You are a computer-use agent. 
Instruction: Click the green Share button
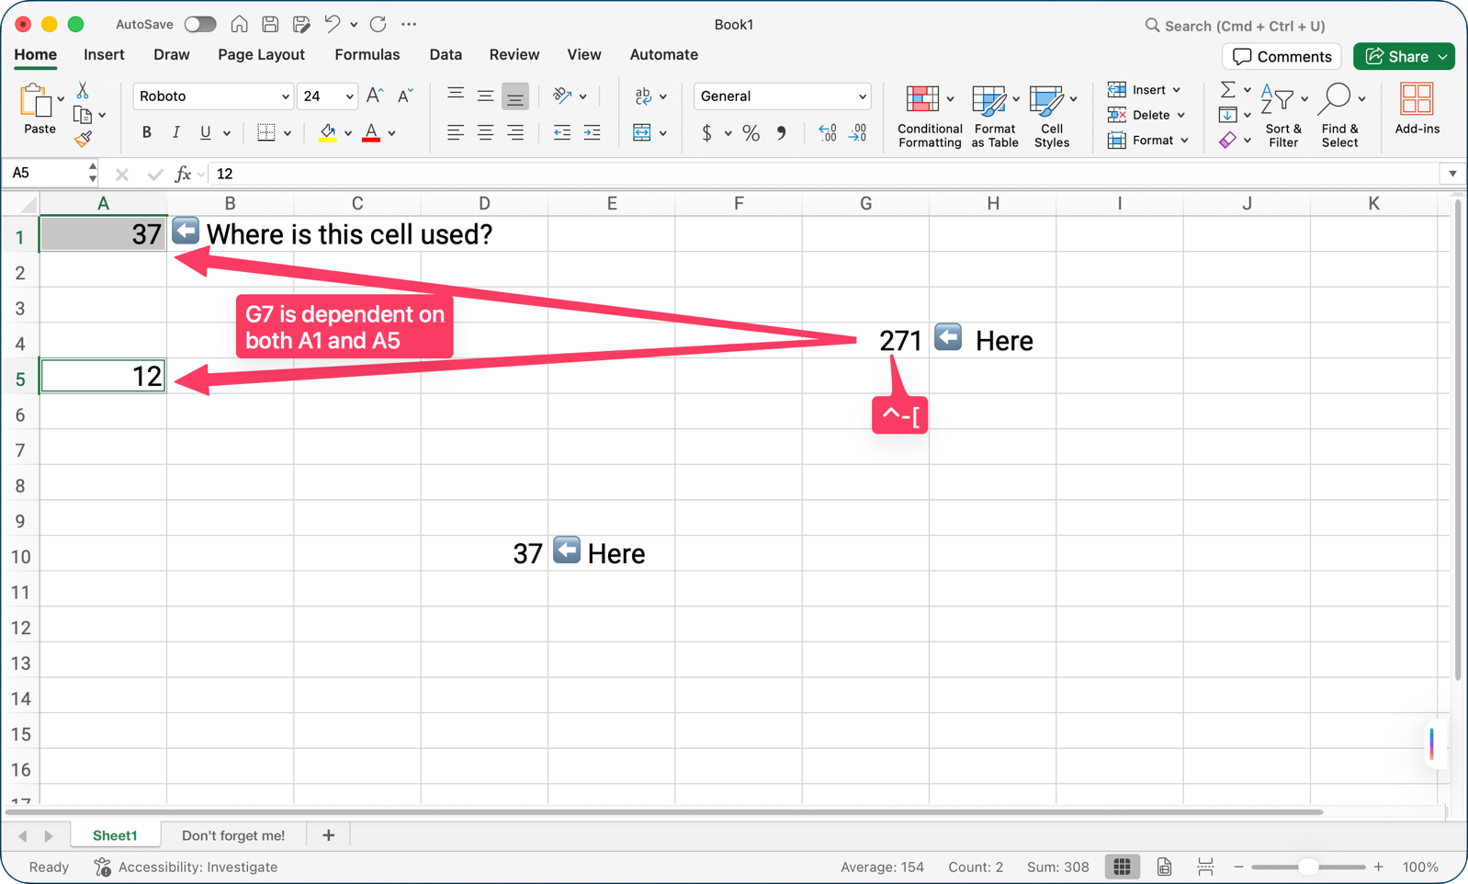[x=1404, y=57]
